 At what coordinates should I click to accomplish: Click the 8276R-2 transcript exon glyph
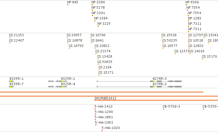click(x=139, y=87)
